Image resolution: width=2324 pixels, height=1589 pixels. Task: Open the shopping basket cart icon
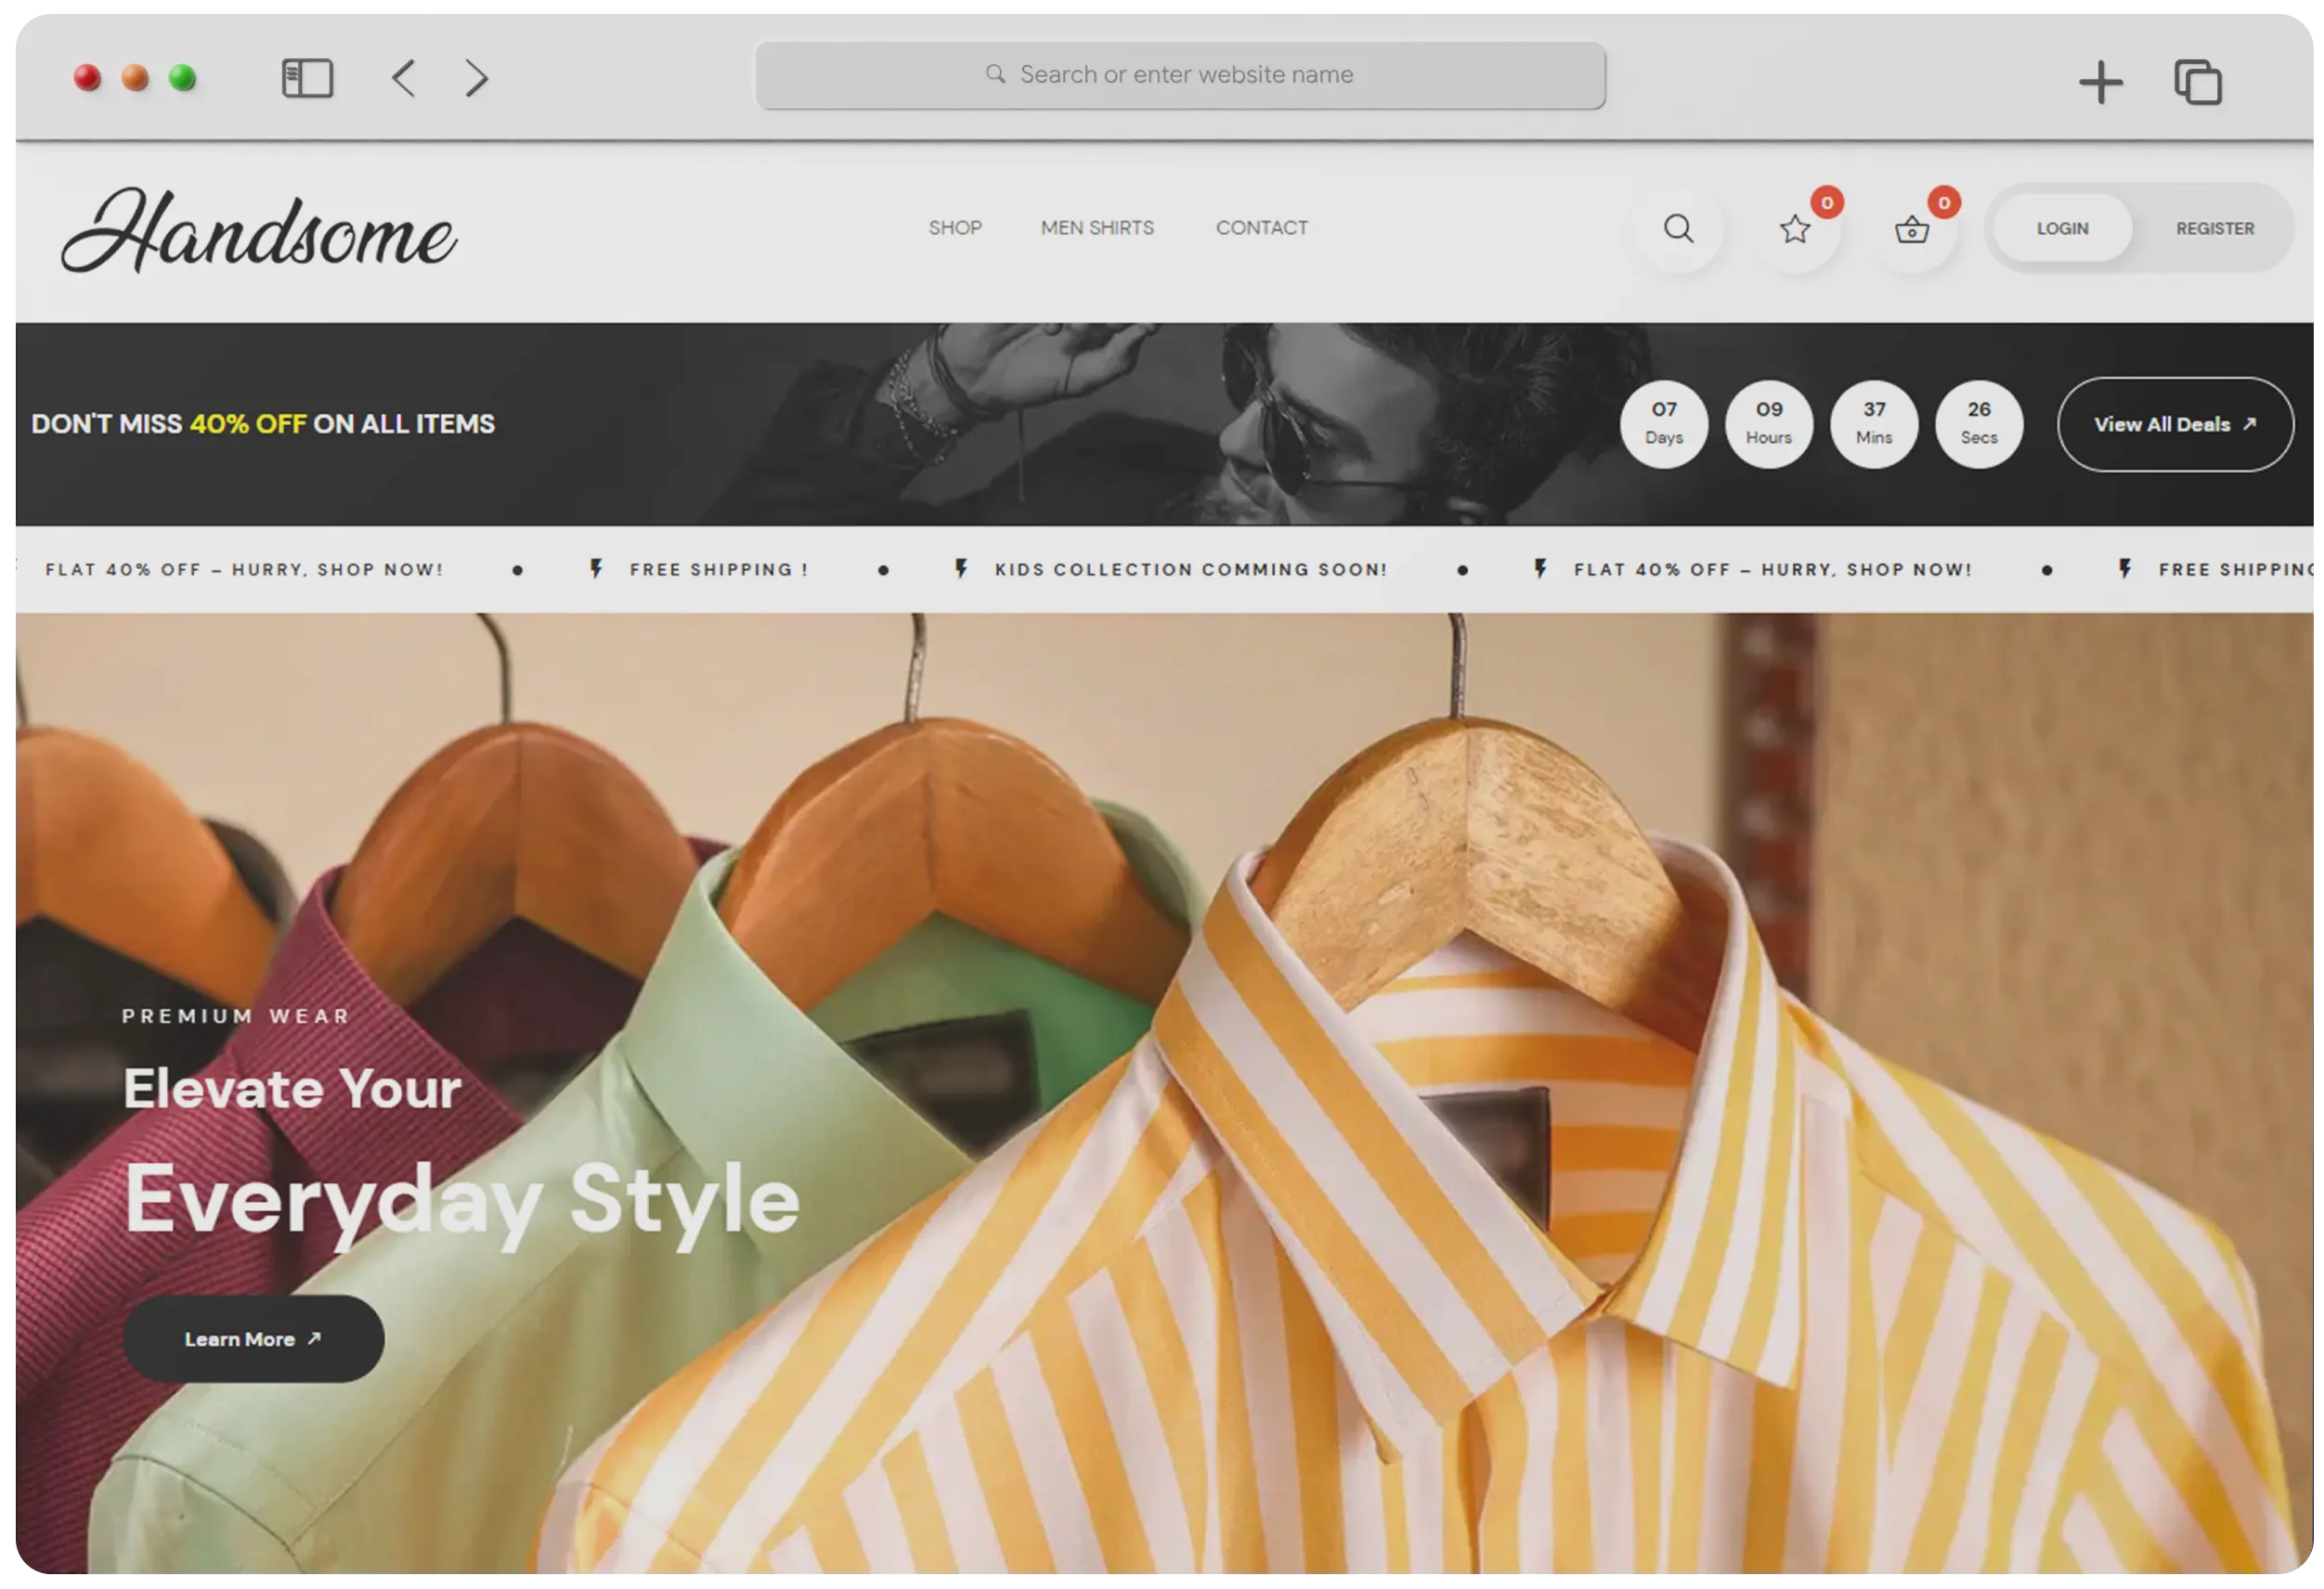tap(1911, 230)
